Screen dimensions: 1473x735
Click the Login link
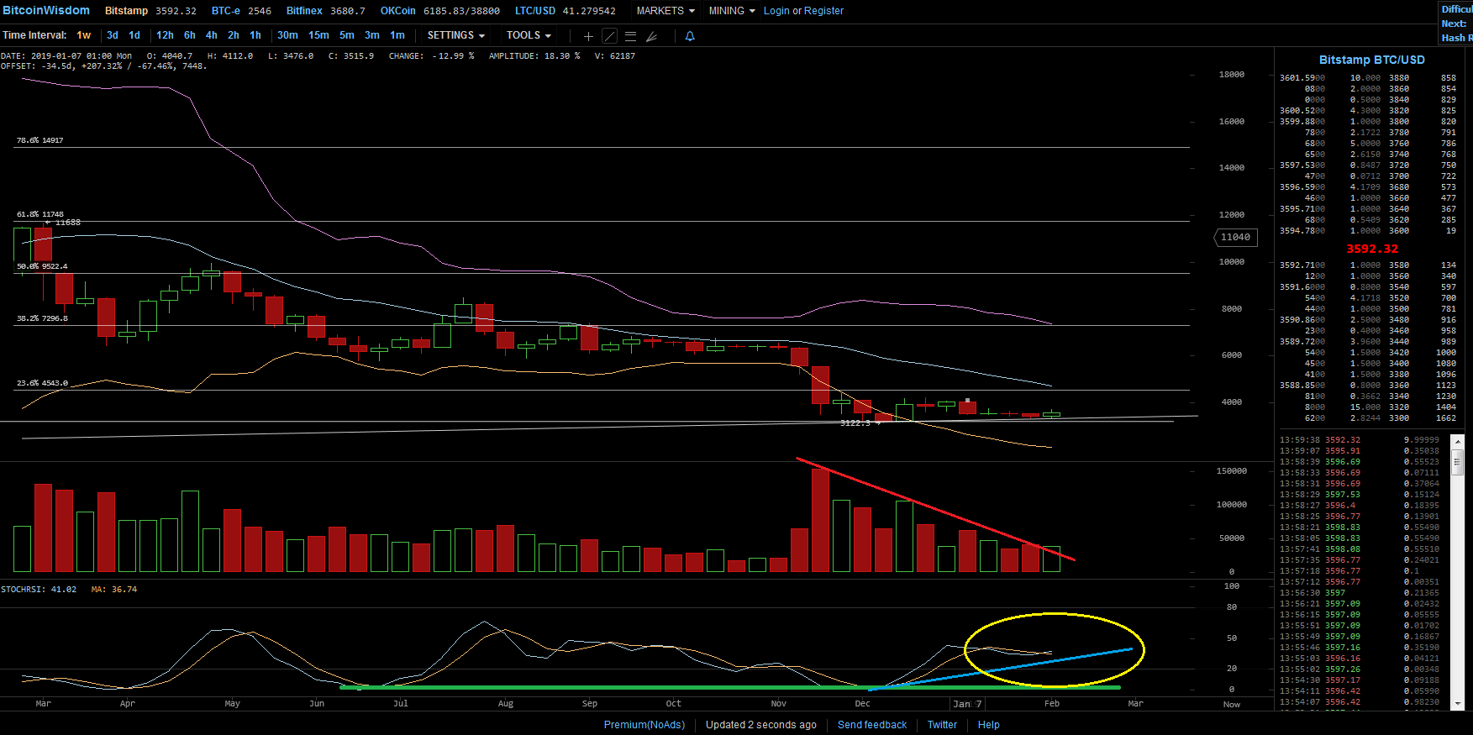[776, 11]
